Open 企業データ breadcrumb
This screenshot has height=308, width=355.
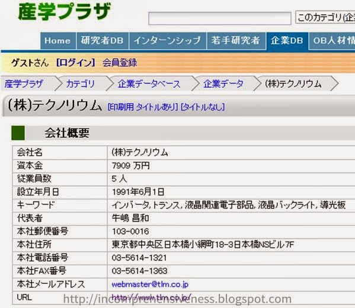click(223, 84)
